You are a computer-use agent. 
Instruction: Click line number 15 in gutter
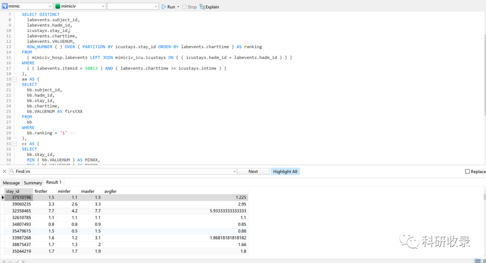click(9, 57)
